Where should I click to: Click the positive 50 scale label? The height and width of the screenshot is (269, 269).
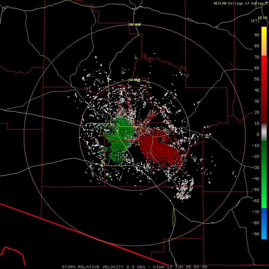[257, 79]
